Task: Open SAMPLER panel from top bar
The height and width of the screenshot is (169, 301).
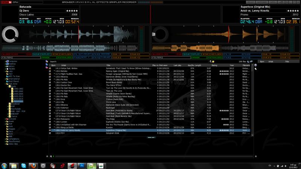Action: (x=116, y=2)
